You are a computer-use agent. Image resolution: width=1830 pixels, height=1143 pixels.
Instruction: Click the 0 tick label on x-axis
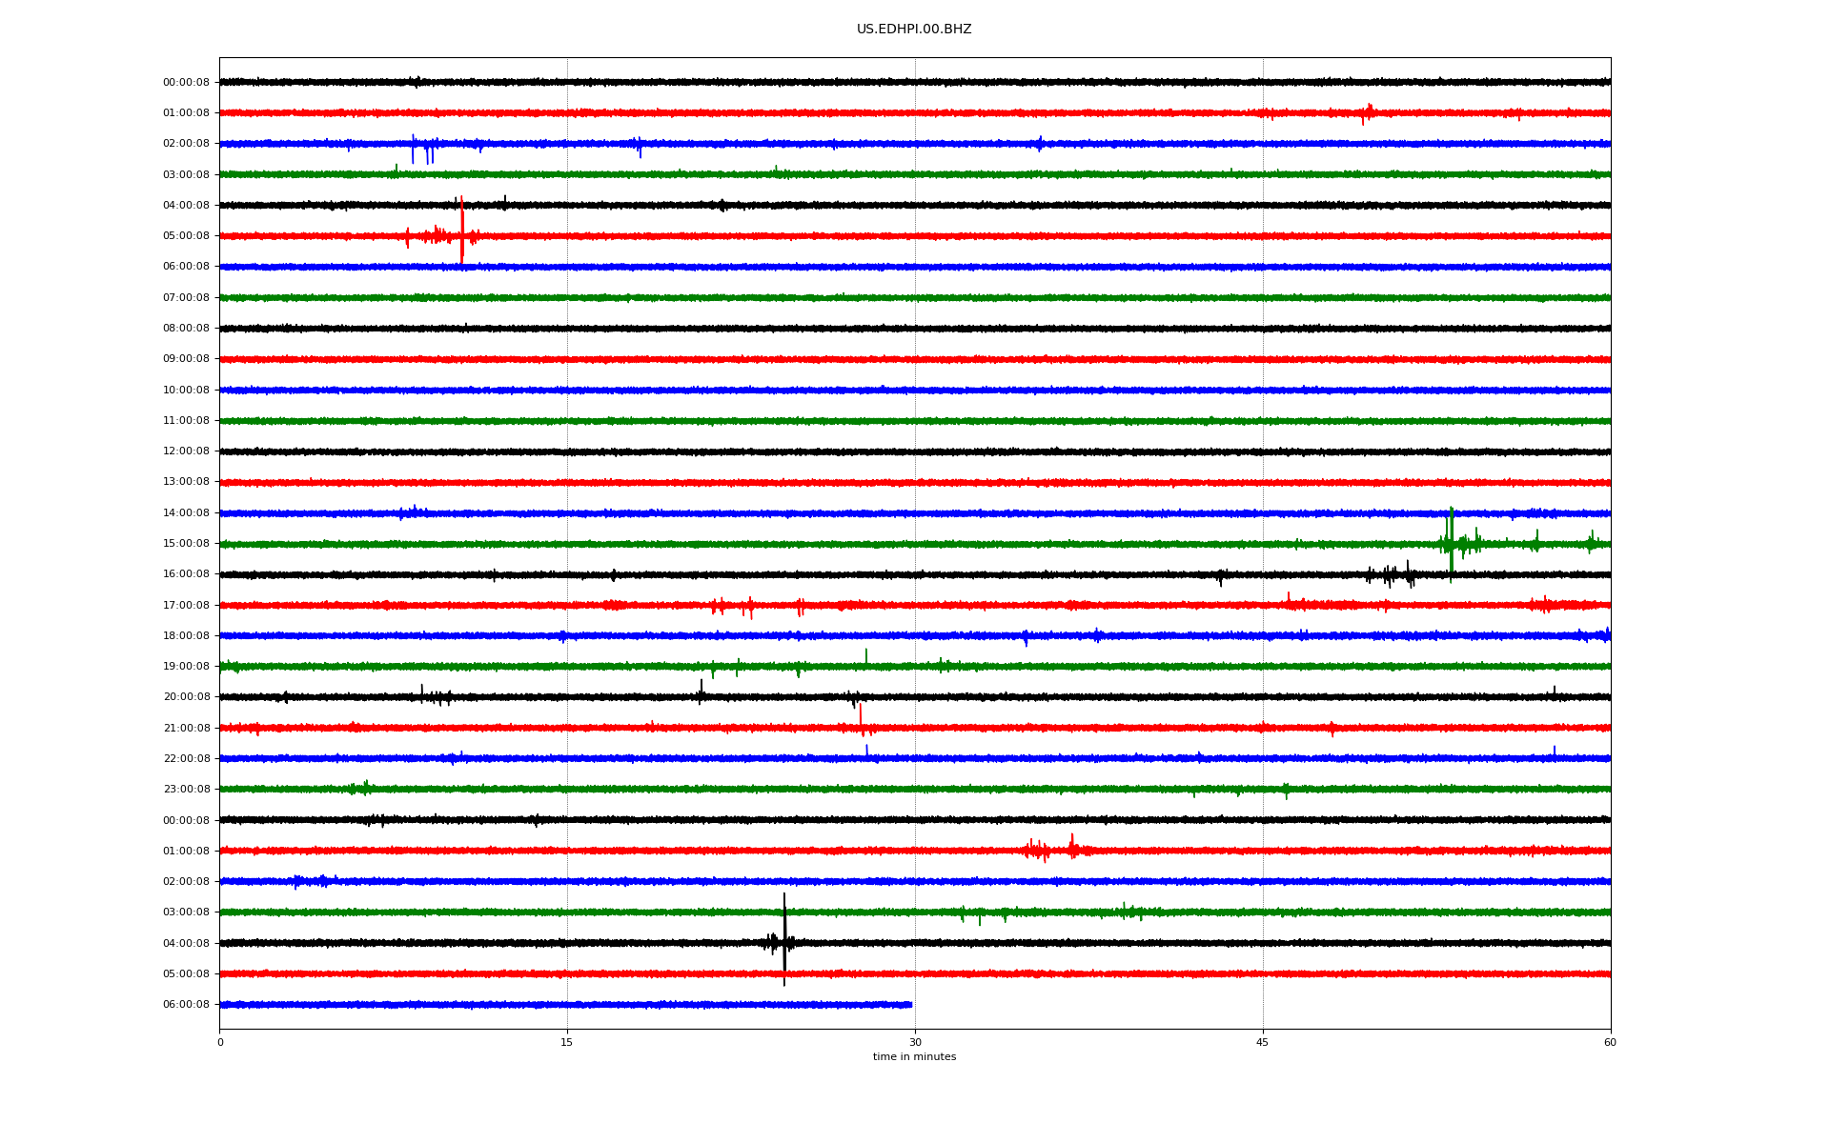point(220,1042)
